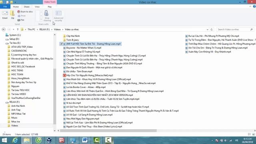
Task: Expand This PC breadcrumb arrow
Action: 37,29
